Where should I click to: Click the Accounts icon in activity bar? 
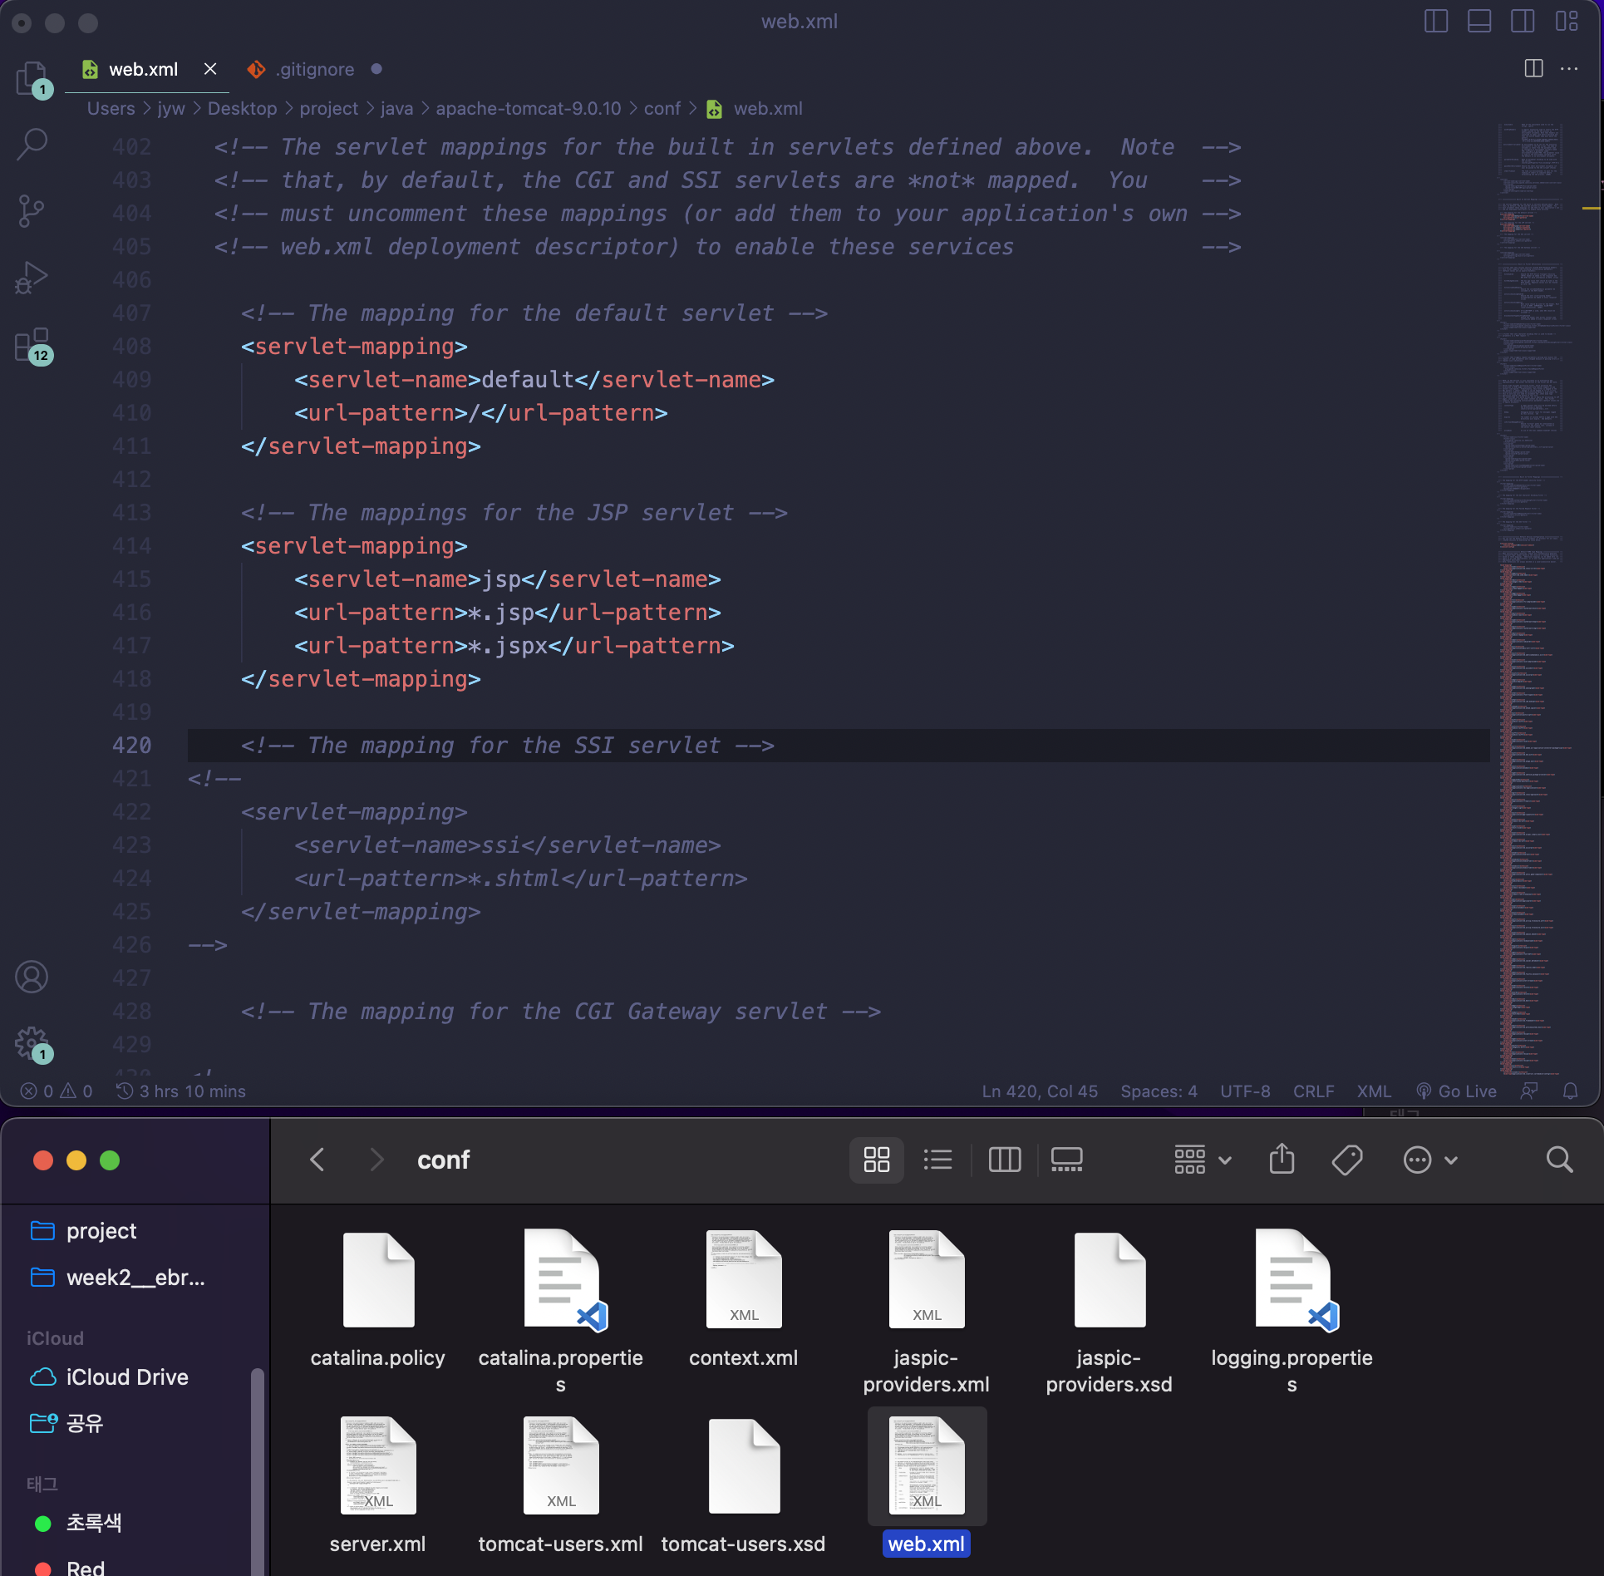point(32,977)
